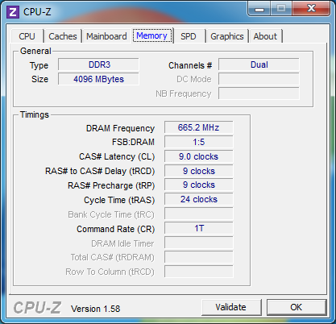
Task: Open the Caches tab
Action: tap(63, 36)
